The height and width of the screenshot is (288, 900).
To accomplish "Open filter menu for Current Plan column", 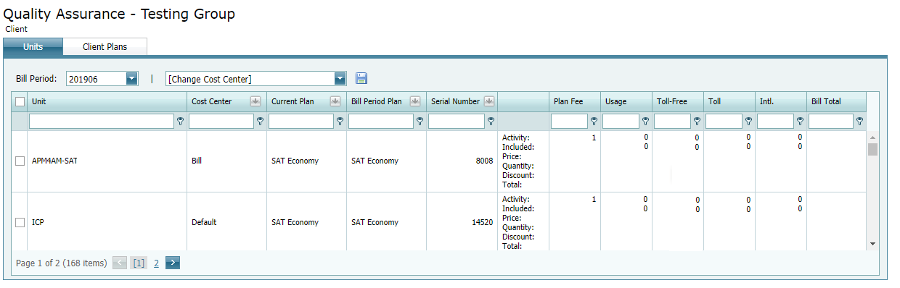I will pos(340,122).
